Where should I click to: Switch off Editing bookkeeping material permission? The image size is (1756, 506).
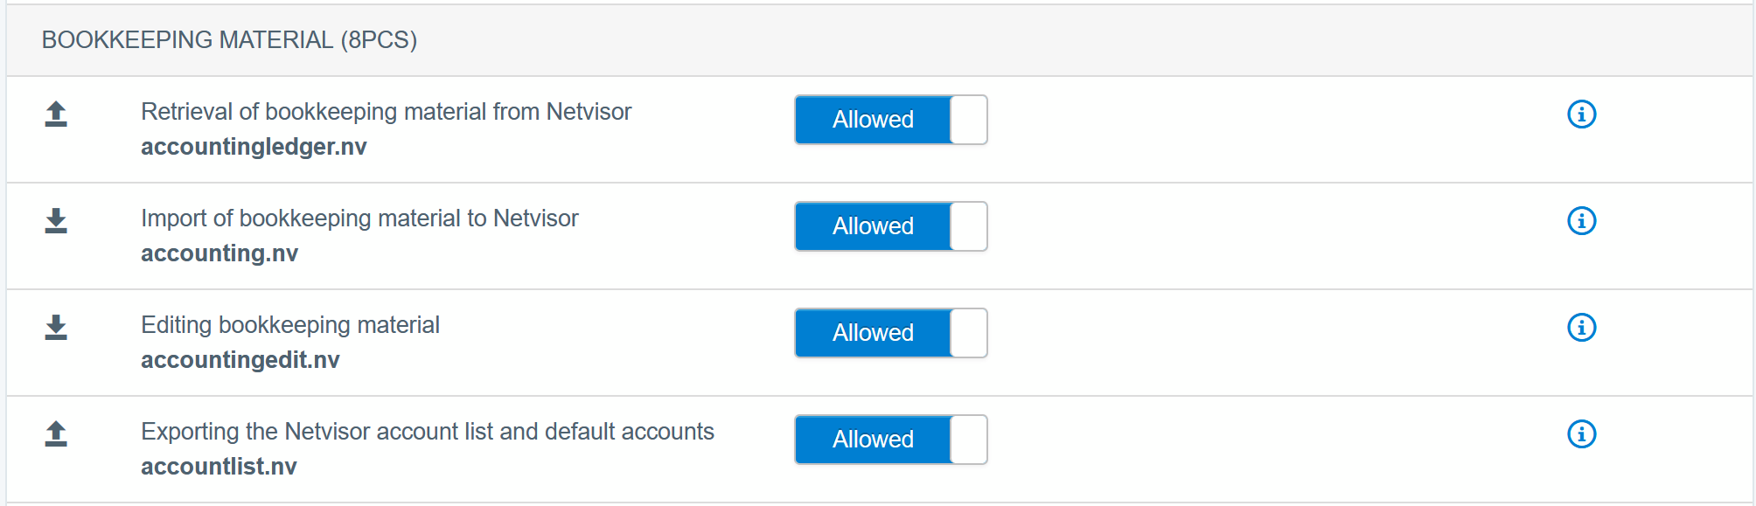click(x=890, y=333)
